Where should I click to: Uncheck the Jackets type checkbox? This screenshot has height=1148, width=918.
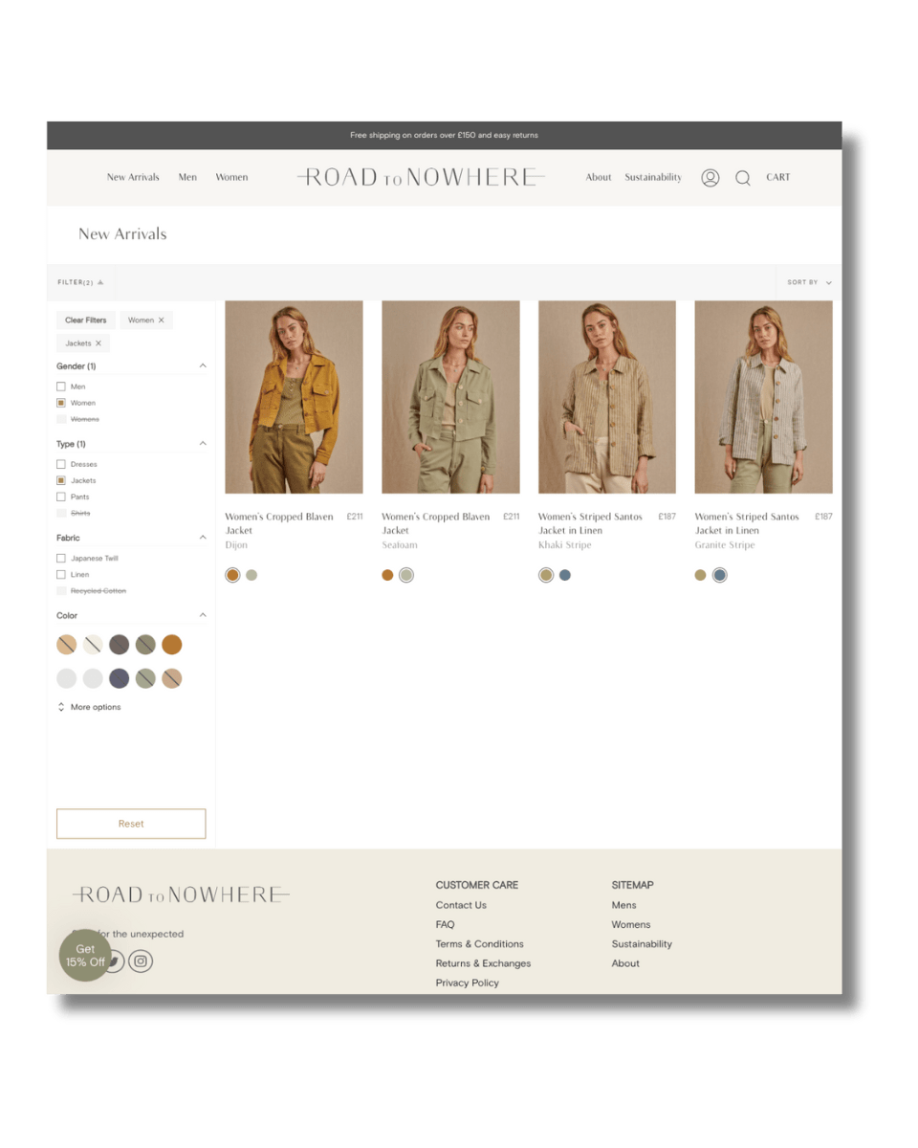(x=61, y=480)
